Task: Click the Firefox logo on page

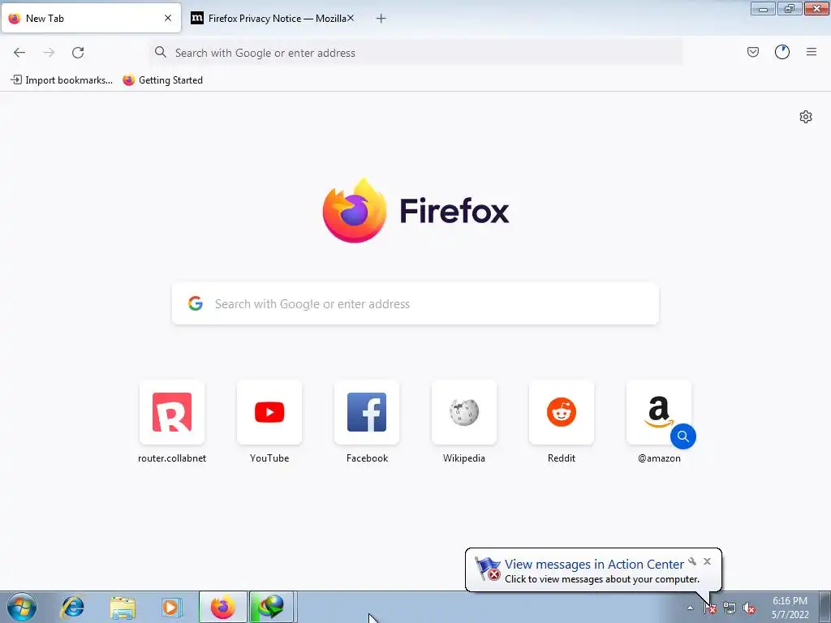Action: pos(415,211)
